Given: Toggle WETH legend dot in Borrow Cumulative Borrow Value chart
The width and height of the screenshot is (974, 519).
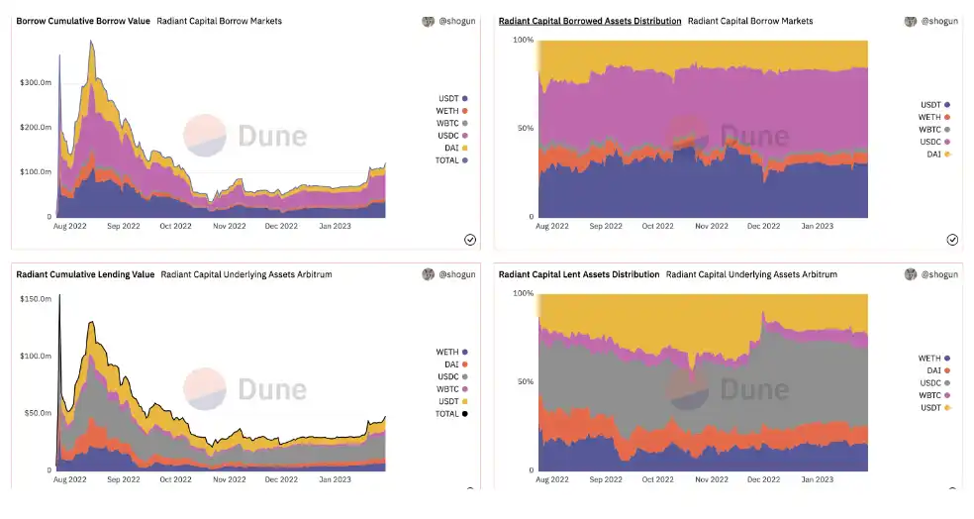Looking at the screenshot, I should (x=464, y=111).
